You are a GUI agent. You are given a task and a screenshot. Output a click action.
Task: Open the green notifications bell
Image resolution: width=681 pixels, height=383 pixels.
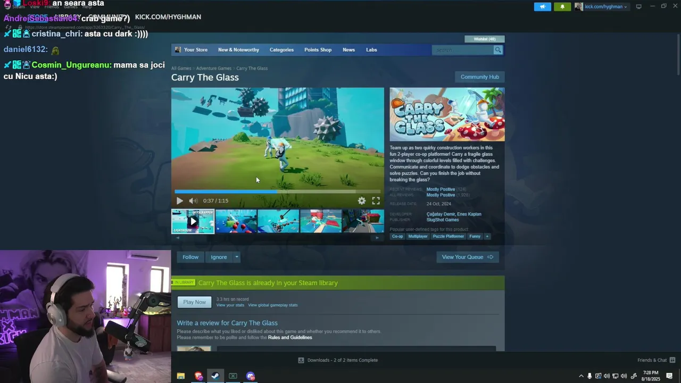tap(562, 6)
